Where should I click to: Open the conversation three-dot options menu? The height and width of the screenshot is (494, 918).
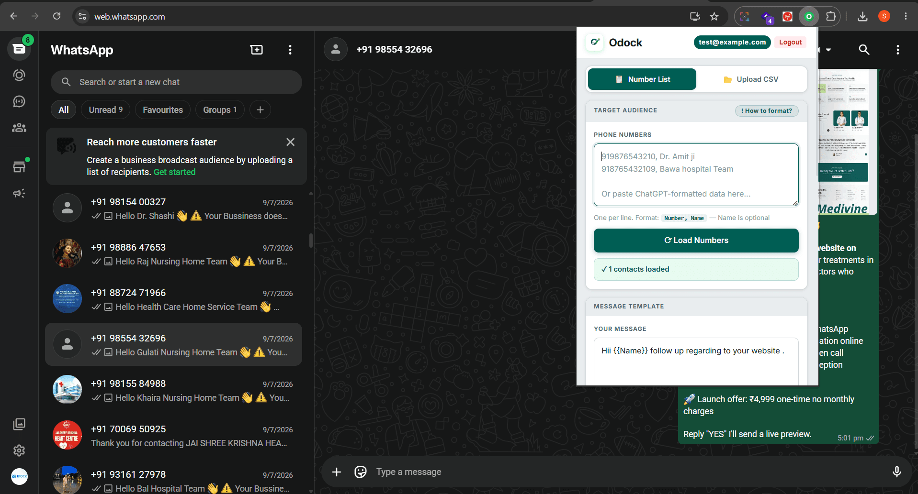pos(897,50)
